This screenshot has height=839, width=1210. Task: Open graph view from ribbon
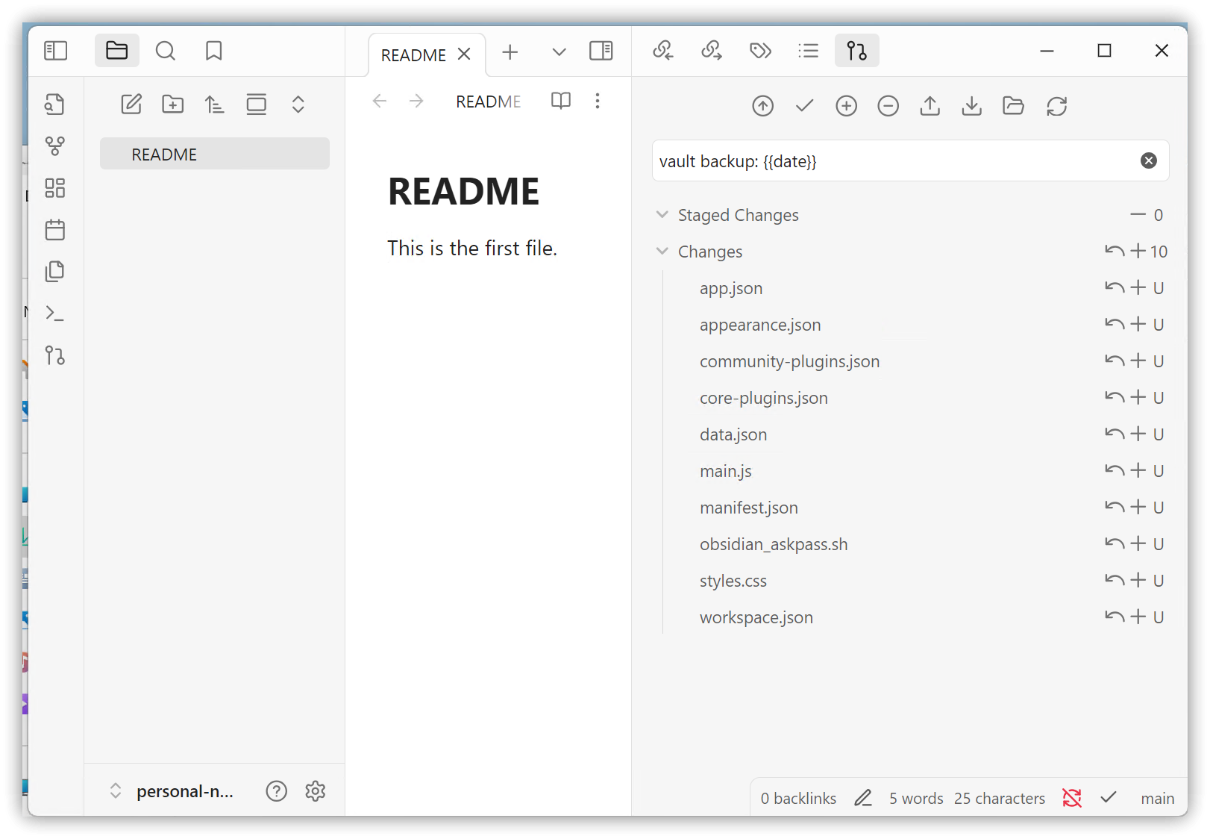[55, 146]
